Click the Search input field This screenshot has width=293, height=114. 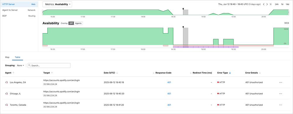pyautogui.click(x=49, y=65)
